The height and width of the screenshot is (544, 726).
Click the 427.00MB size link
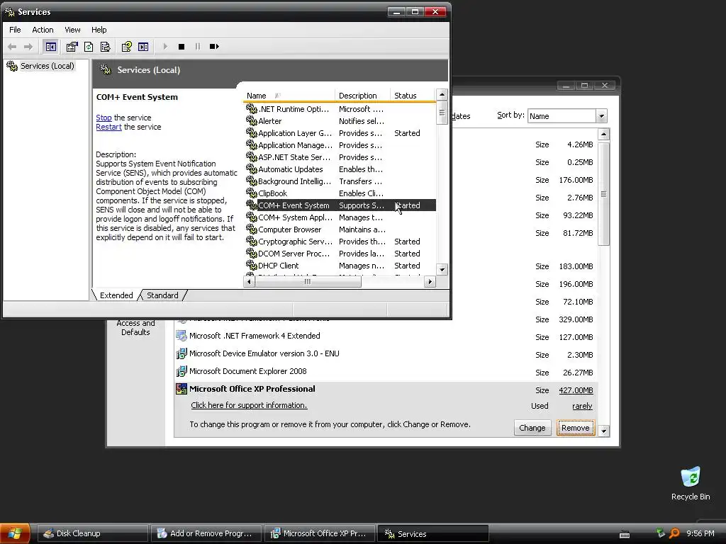click(x=576, y=390)
